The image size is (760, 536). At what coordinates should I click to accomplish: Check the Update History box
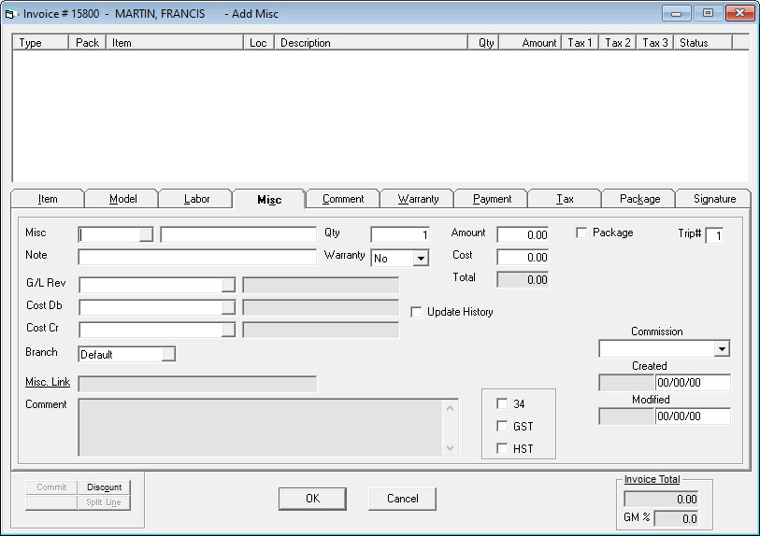416,312
